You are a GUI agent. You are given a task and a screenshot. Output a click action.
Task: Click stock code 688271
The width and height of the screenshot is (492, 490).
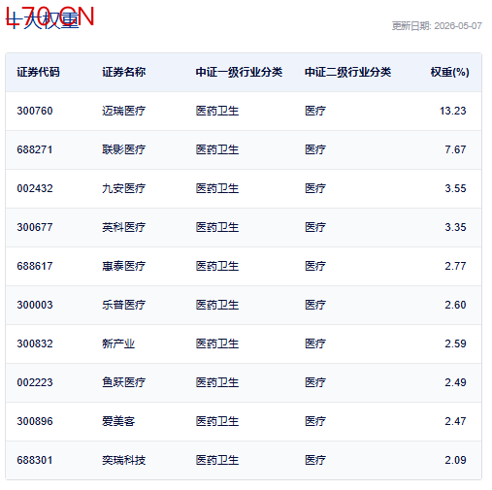point(35,149)
